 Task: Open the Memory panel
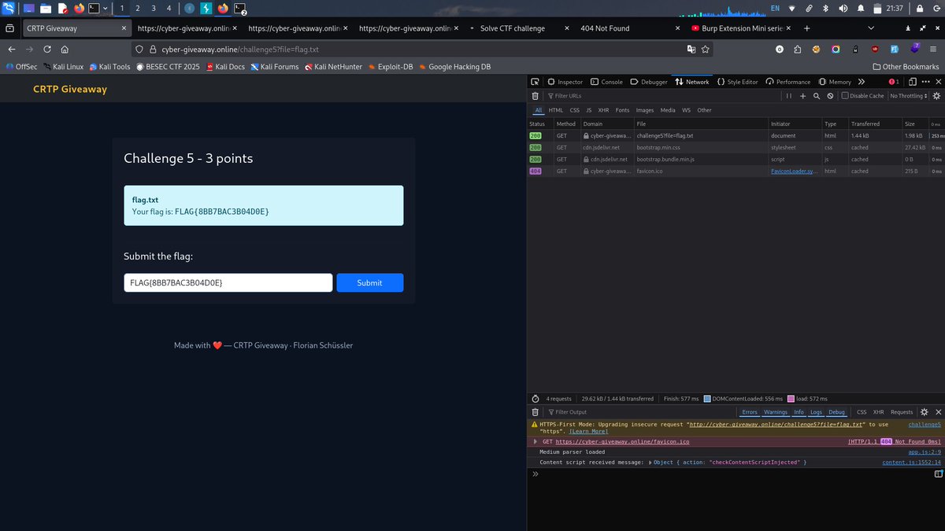[x=835, y=82]
